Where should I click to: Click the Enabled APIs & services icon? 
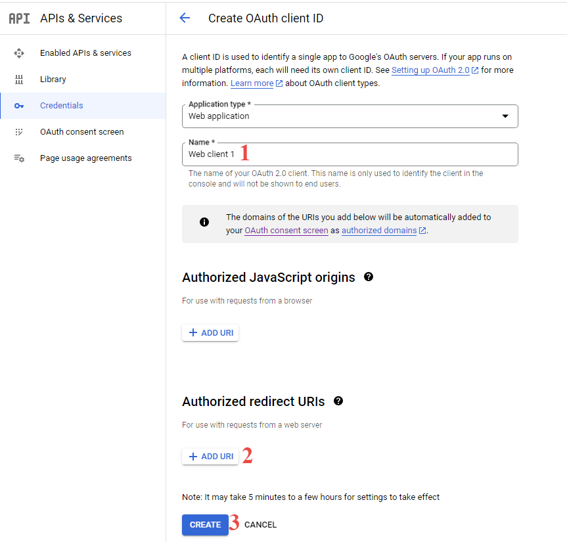[x=19, y=53]
